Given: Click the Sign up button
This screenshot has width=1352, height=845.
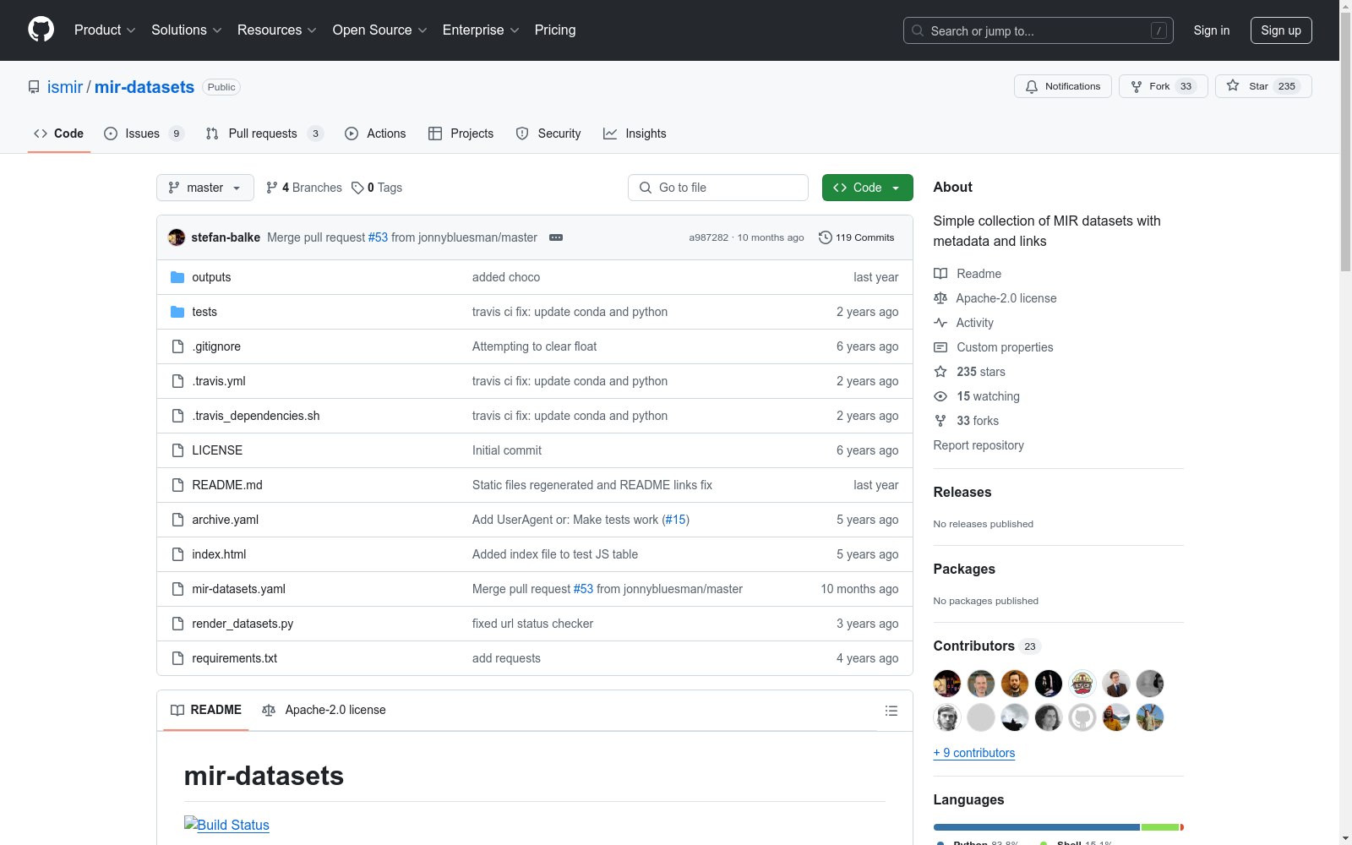Looking at the screenshot, I should tap(1281, 30).
